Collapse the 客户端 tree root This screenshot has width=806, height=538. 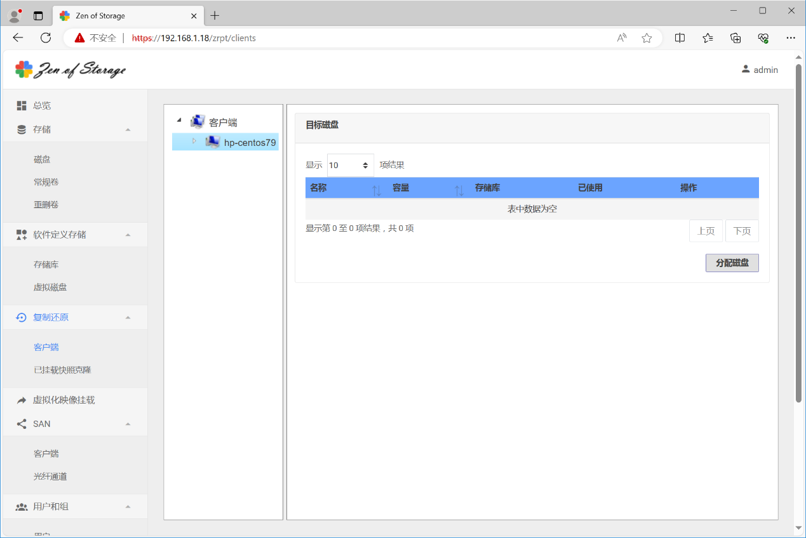coord(179,121)
